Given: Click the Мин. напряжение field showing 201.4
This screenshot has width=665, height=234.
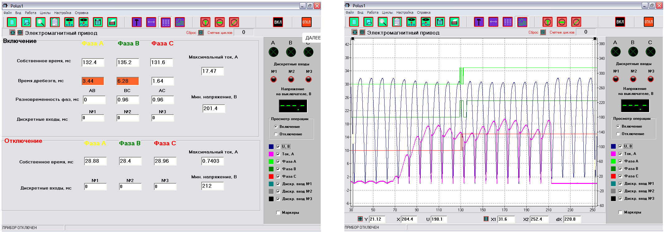Looking at the screenshot, I should [x=213, y=109].
